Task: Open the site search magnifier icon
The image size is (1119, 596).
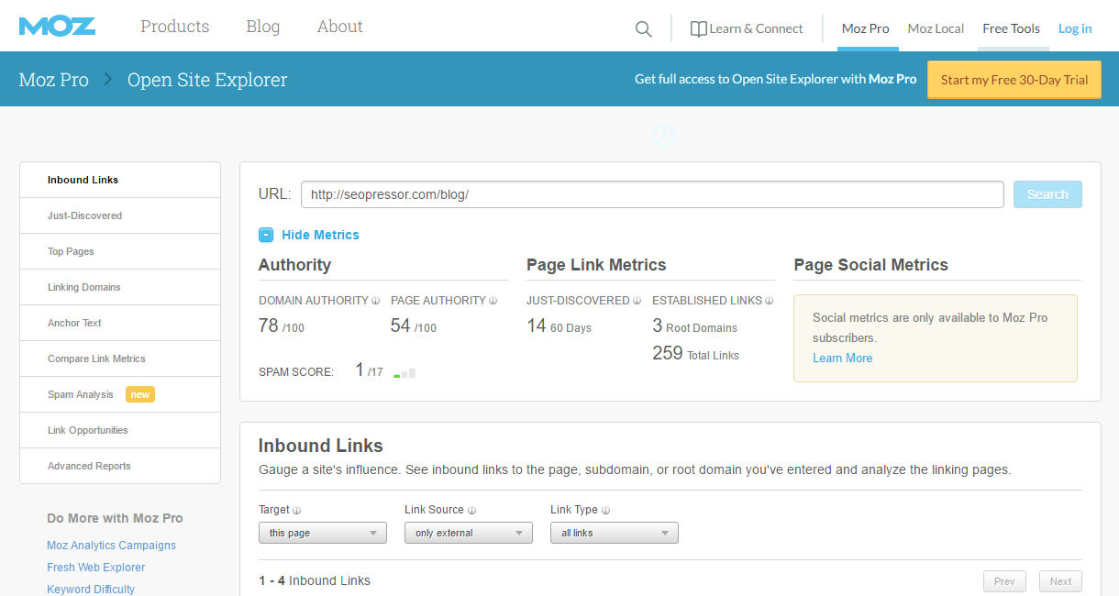Action: tap(643, 28)
